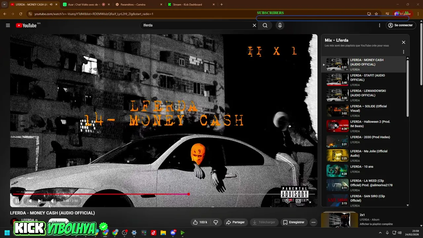Enter fullscreen in the video player
The width and height of the screenshot is (423, 238).
click(x=308, y=201)
